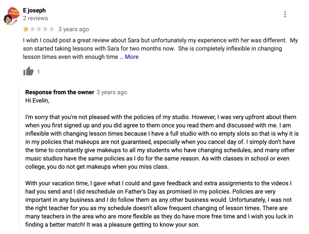Click the gray bar beside owner response

point(19,157)
